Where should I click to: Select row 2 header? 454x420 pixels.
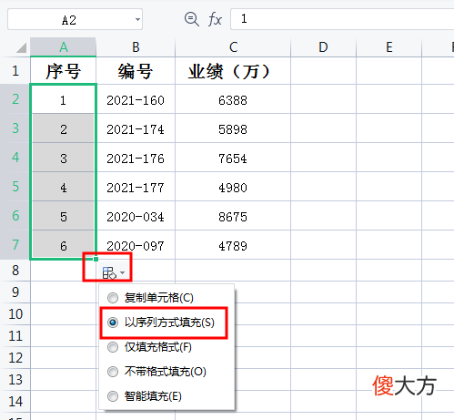[x=15, y=99]
